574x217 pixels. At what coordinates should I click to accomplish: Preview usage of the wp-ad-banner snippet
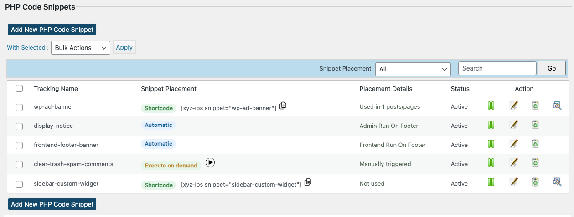[x=557, y=106]
